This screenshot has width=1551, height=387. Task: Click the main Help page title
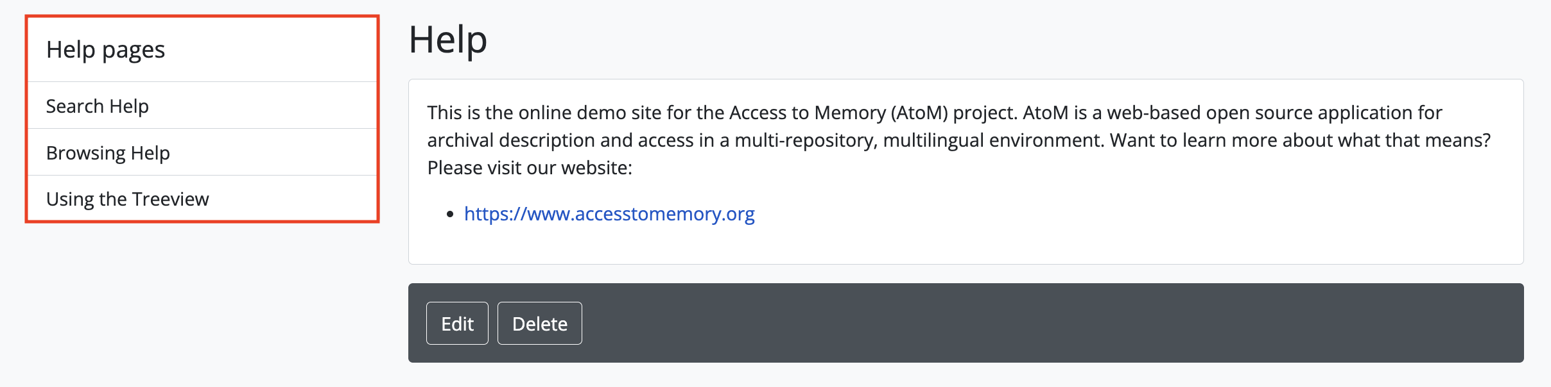[447, 40]
